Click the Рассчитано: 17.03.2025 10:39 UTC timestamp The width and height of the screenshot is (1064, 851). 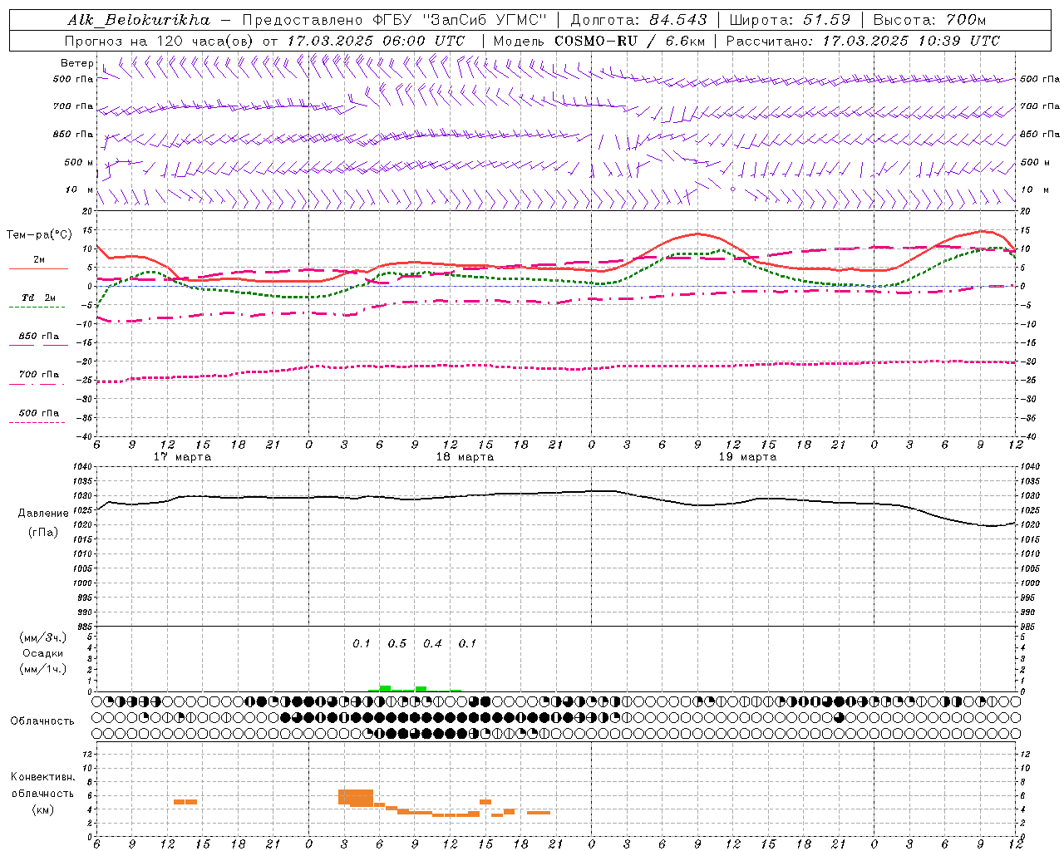pyautogui.click(x=863, y=41)
